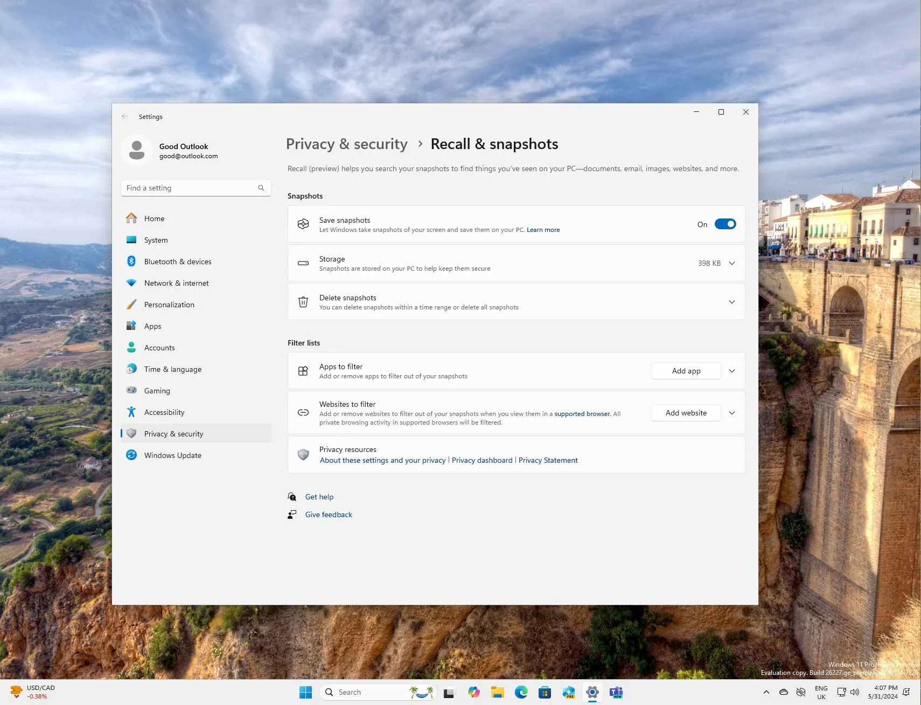Expand the Websites to filter list

(731, 413)
